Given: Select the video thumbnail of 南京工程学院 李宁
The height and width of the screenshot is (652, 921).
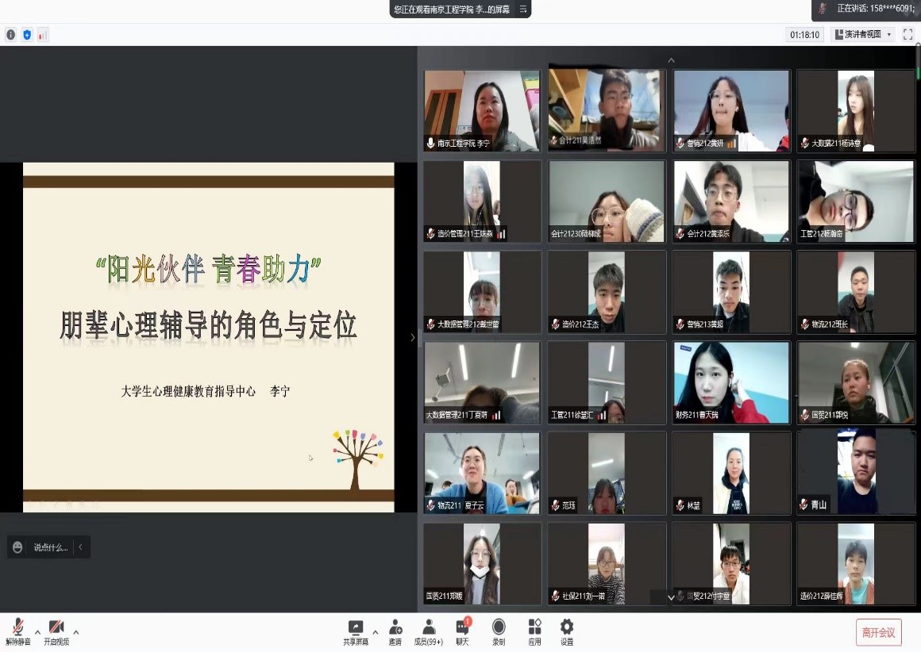Looking at the screenshot, I should [x=482, y=110].
